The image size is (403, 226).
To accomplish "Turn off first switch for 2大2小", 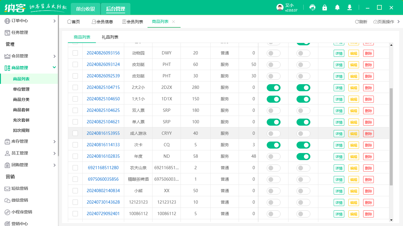I will [x=273, y=88].
